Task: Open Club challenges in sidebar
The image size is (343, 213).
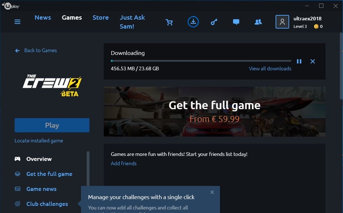Action: [x=47, y=204]
